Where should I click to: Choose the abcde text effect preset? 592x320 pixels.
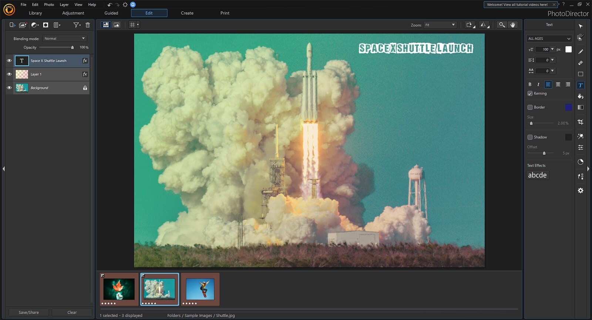(x=538, y=175)
